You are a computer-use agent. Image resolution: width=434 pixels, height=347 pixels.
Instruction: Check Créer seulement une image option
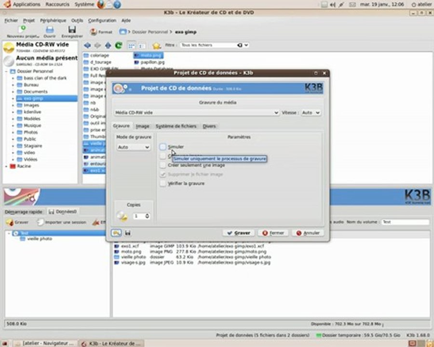(163, 165)
